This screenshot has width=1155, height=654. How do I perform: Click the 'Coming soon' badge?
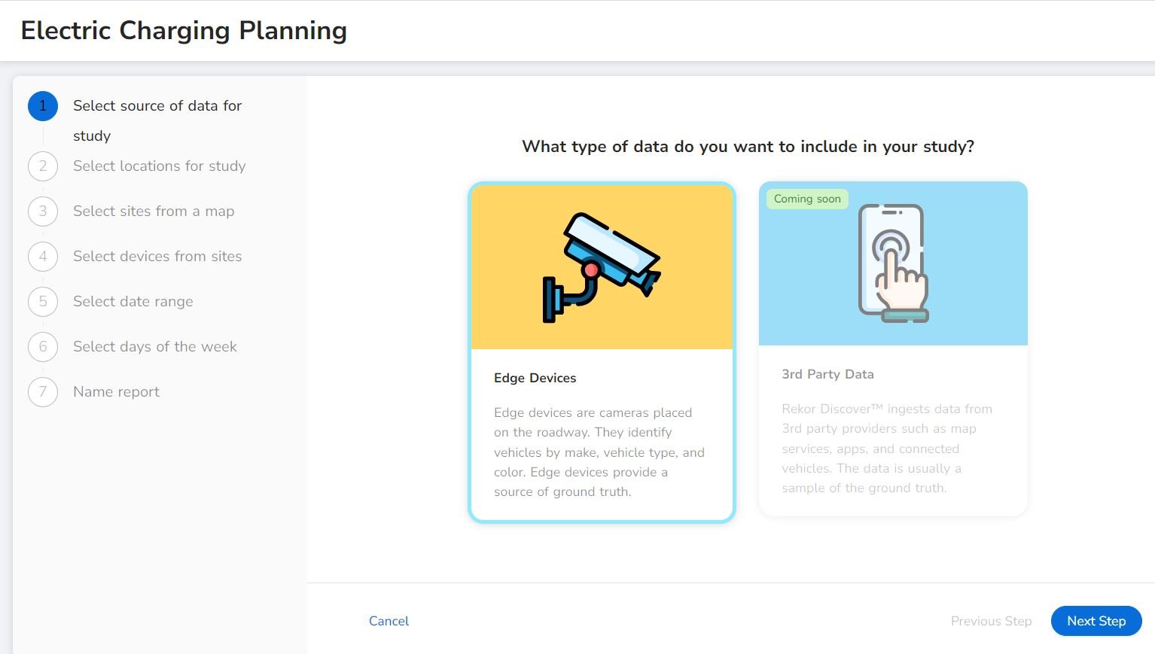click(806, 199)
